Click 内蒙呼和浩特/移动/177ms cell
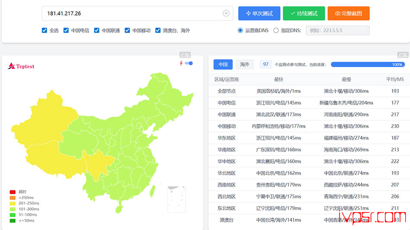 [x=279, y=126]
